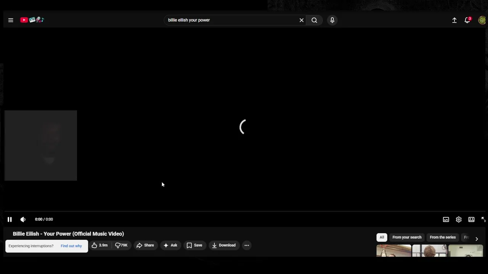The width and height of the screenshot is (488, 274).
Task: Open the upload/create button
Action: pos(454,20)
